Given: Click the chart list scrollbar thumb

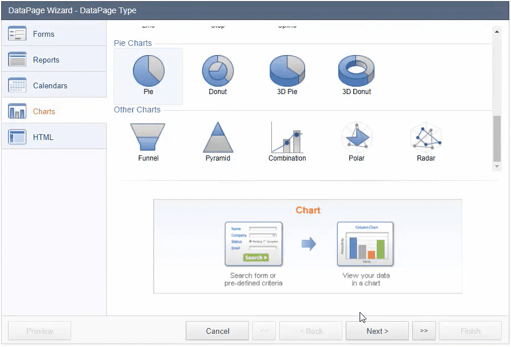Looking at the screenshot, I should click(497, 138).
